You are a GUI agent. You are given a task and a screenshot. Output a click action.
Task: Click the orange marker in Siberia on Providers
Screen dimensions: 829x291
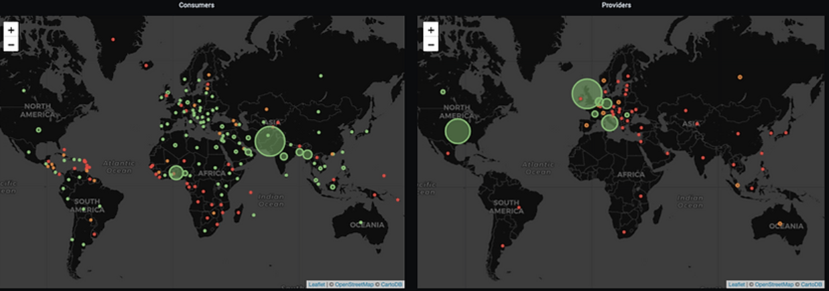[740, 77]
